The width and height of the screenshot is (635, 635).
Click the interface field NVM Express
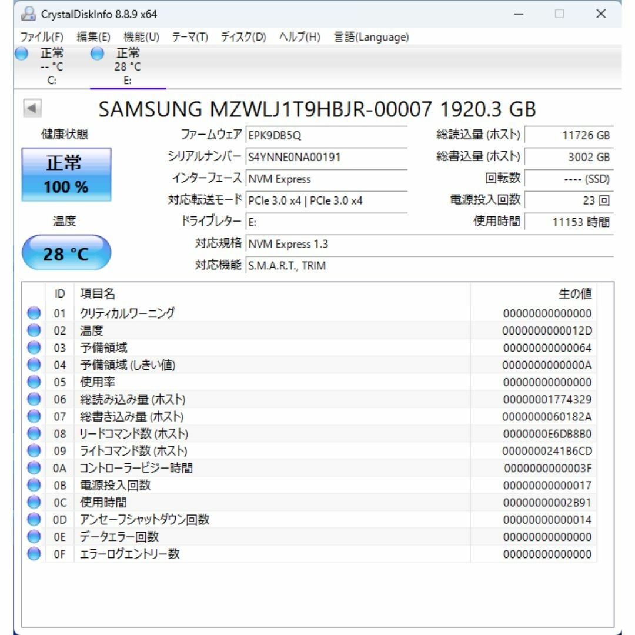[x=326, y=179]
